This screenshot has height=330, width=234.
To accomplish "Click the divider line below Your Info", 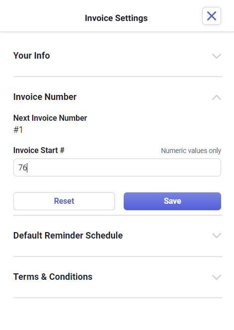I will 118,77.
